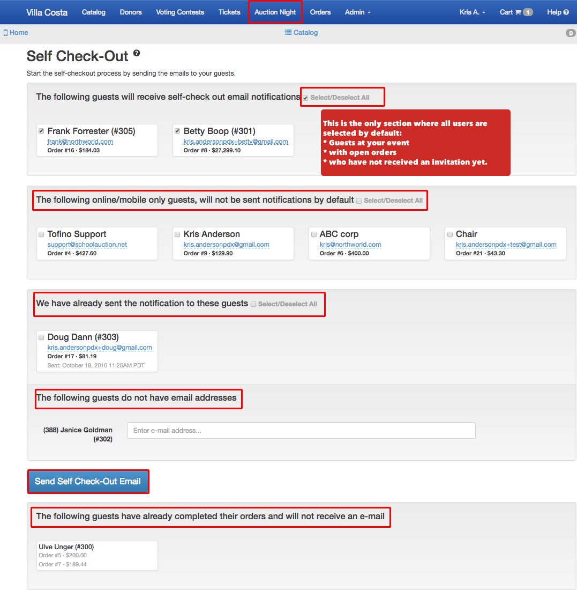Select the Auction Night navbar item
Image resolution: width=577 pixels, height=590 pixels.
[275, 12]
